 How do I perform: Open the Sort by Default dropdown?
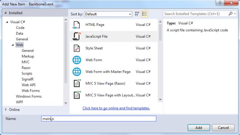[108, 14]
